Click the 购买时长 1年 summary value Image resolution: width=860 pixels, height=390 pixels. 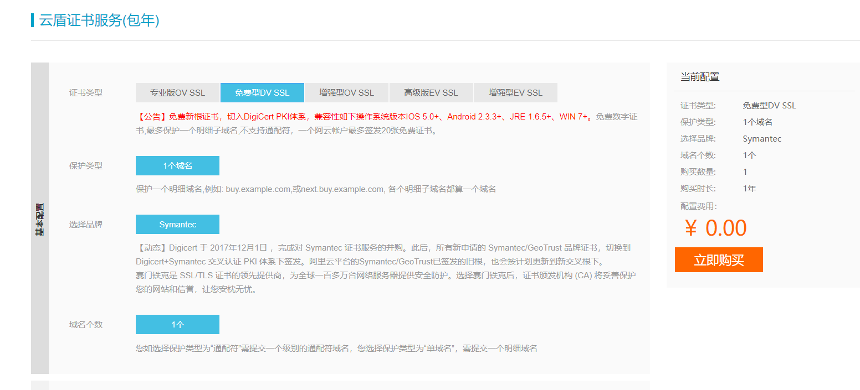pyautogui.click(x=749, y=189)
